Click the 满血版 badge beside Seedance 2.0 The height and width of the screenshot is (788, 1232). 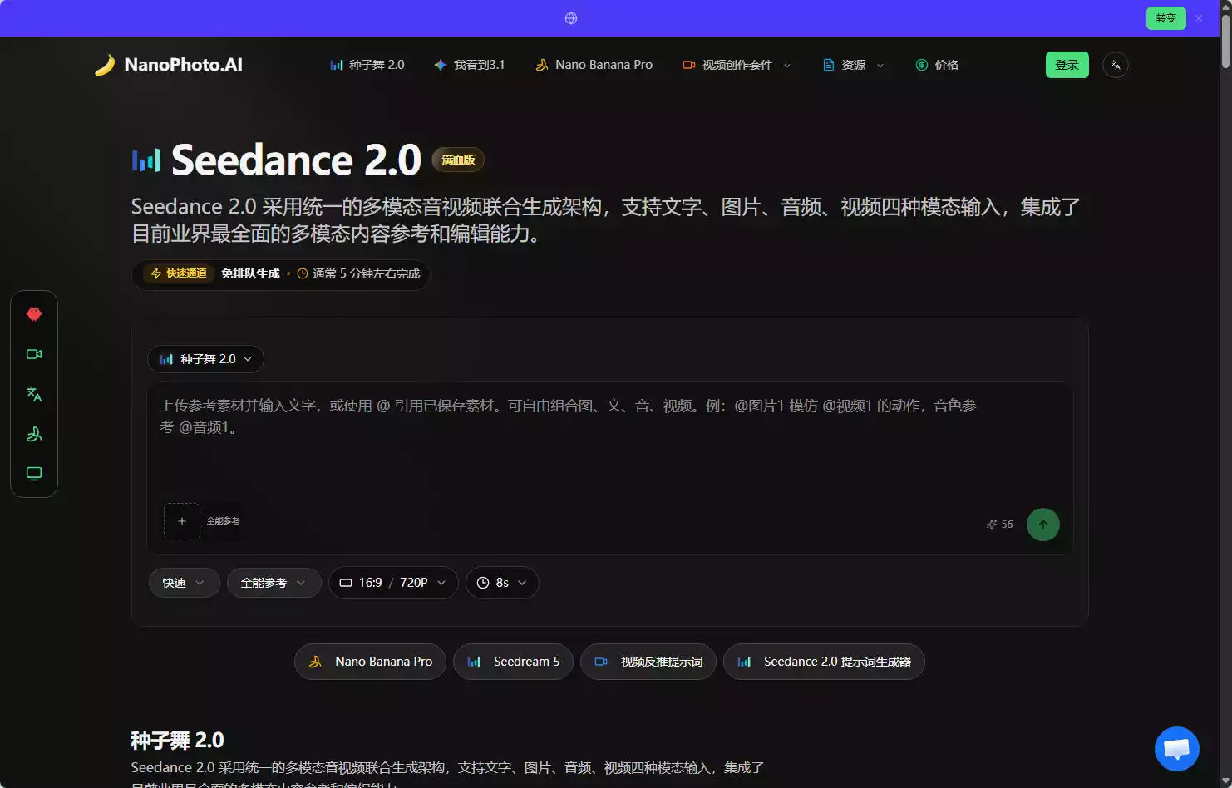click(x=458, y=160)
